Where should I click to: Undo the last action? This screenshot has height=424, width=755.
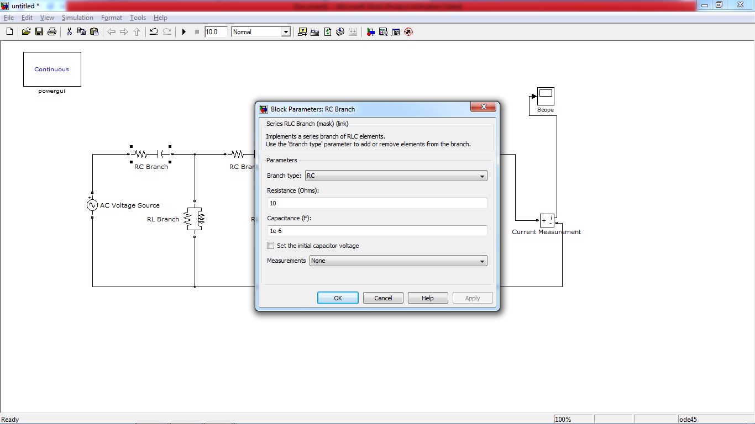click(x=154, y=31)
